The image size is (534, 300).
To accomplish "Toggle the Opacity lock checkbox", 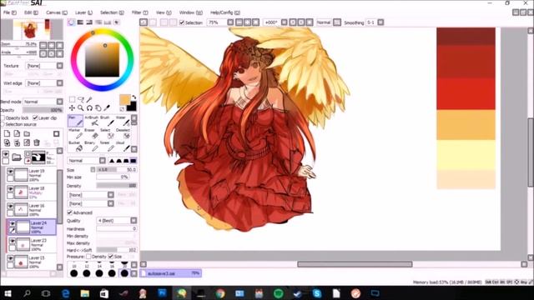I will click(3, 118).
